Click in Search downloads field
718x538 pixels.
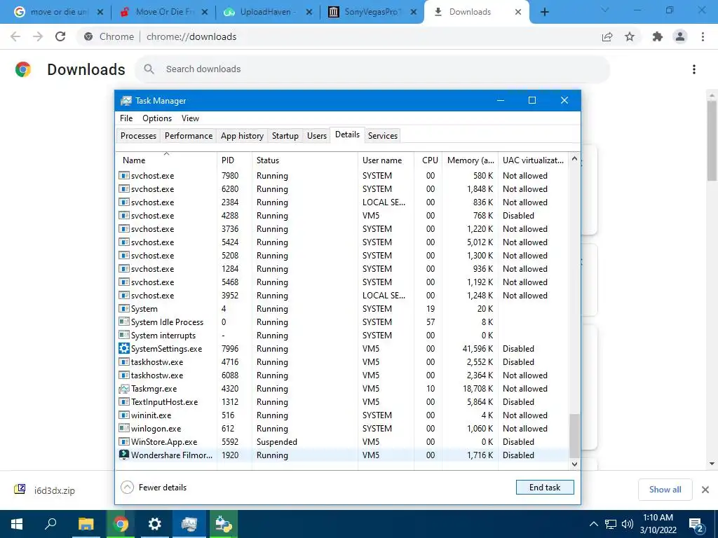(372, 69)
